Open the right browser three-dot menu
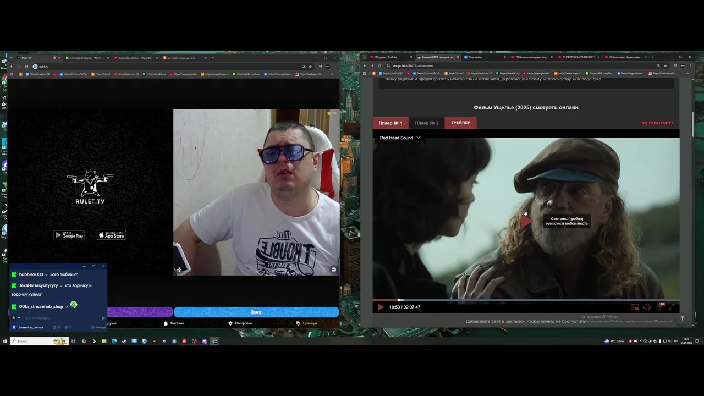The height and width of the screenshot is (396, 704). click(690, 65)
